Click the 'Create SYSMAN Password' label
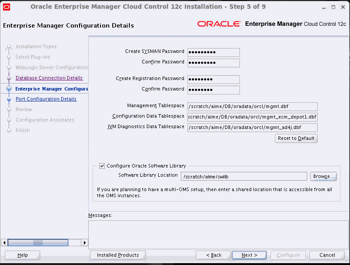Viewport: 350px width, 265px height. pos(155,51)
